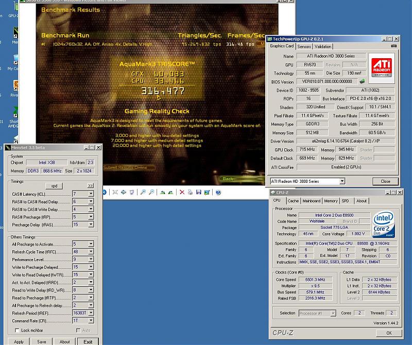Open the Write to Precharge Delayed dropdown

click(91, 267)
